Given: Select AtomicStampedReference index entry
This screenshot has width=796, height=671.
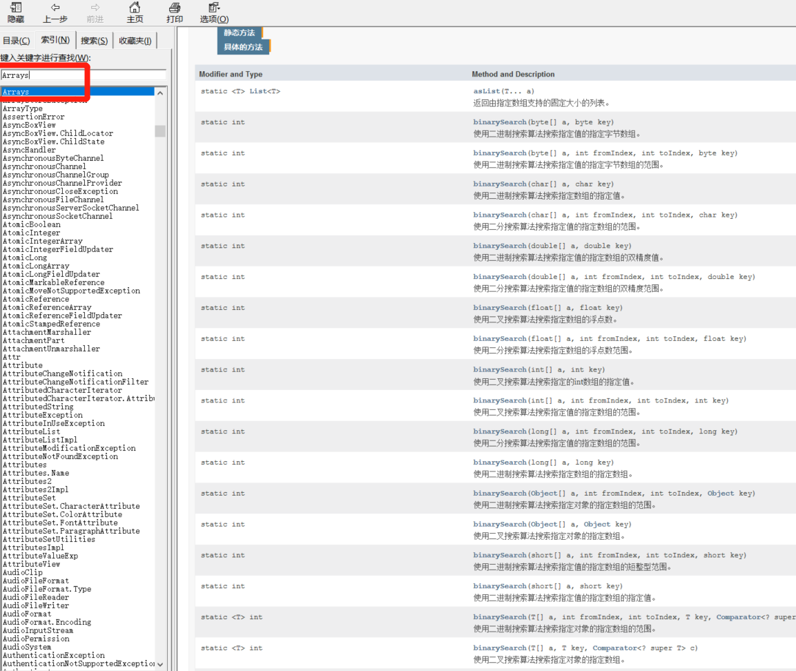Looking at the screenshot, I should click(x=51, y=324).
